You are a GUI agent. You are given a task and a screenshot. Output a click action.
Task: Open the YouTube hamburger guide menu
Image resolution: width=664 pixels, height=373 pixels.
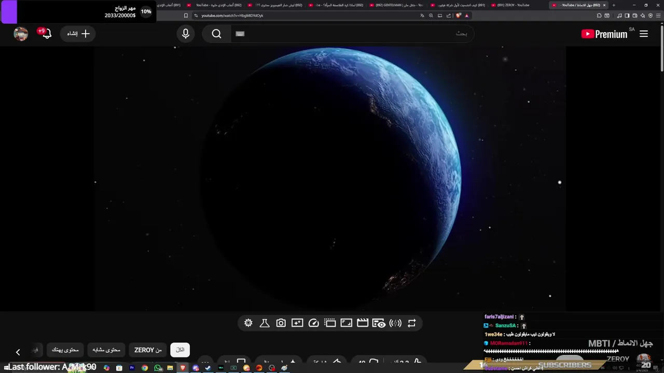tap(644, 34)
